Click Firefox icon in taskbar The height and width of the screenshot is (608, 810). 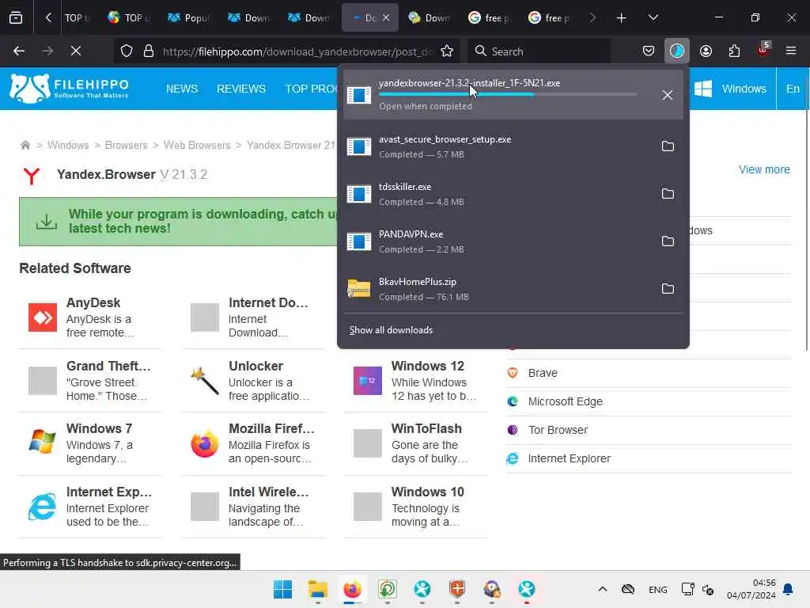tap(352, 589)
